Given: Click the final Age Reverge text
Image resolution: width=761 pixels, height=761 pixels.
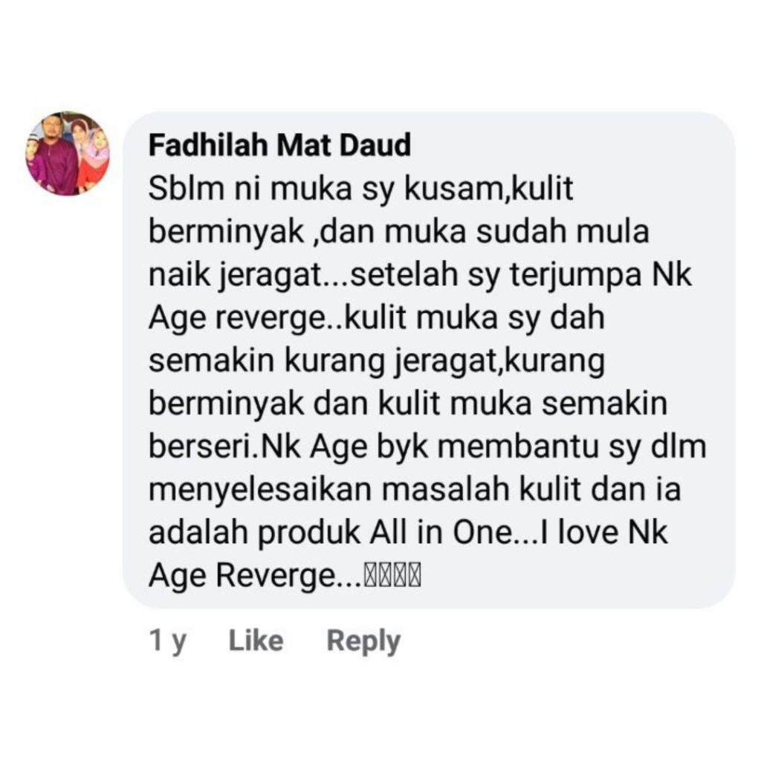Looking at the screenshot, I should click(x=242, y=576).
